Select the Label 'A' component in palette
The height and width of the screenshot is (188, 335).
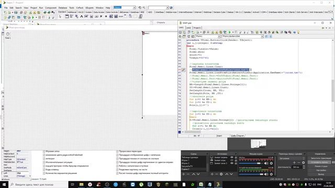click(x=82, y=16)
